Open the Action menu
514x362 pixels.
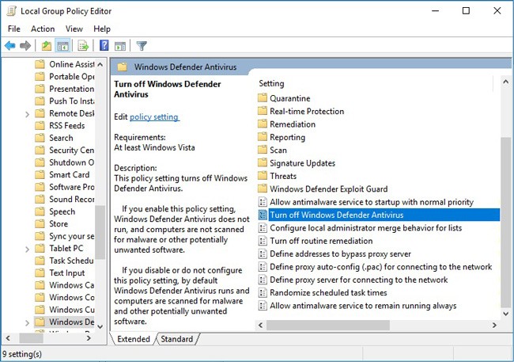43,29
